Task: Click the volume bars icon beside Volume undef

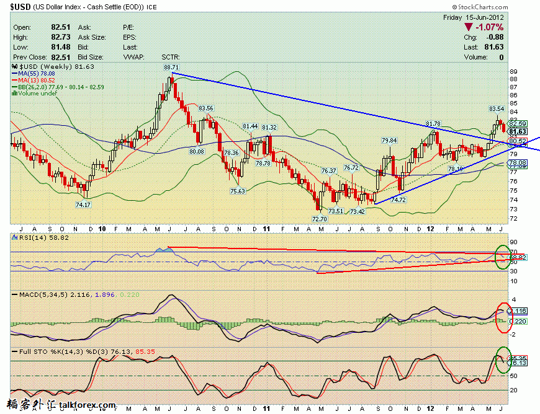Action: (14, 93)
